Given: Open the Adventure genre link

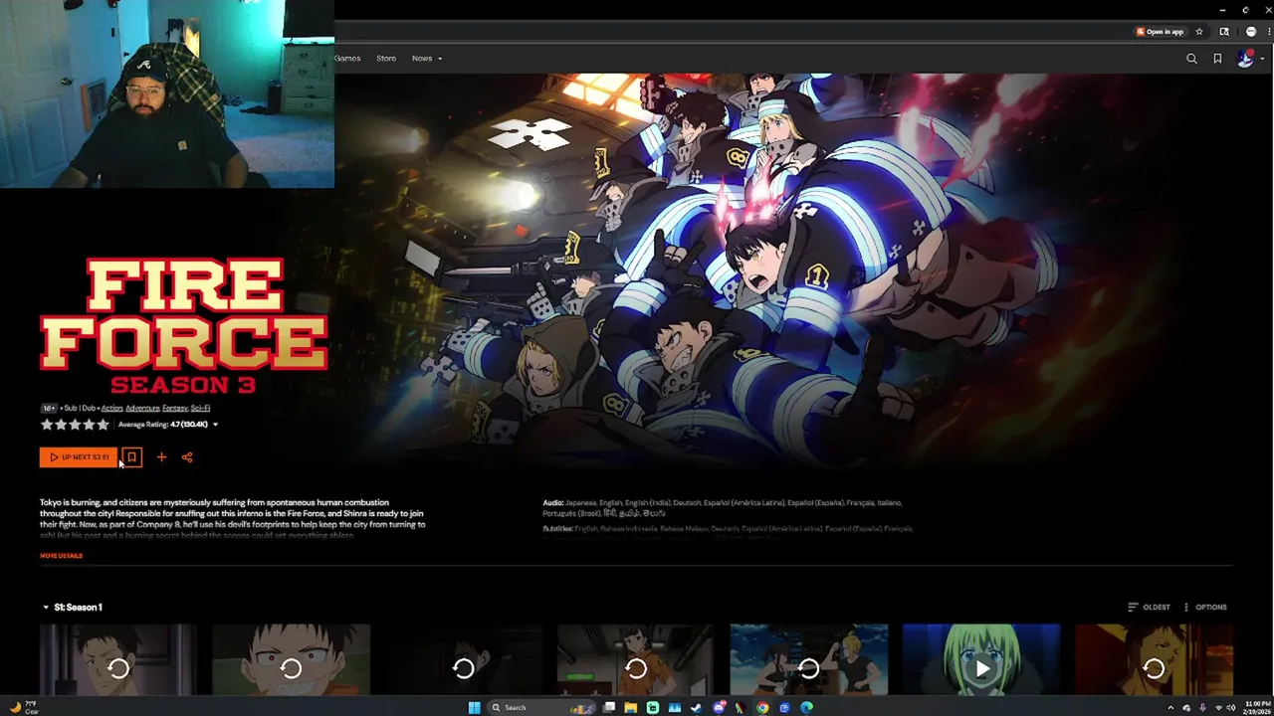Looking at the screenshot, I should (142, 408).
